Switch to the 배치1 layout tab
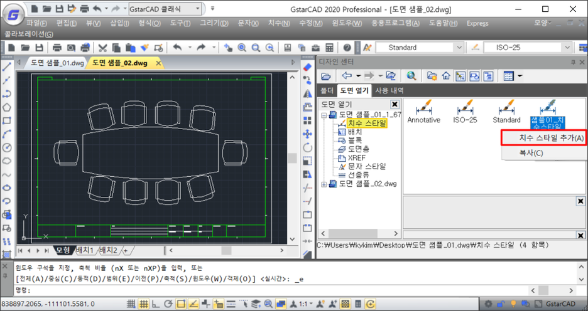This screenshot has height=311, width=588. pyautogui.click(x=85, y=250)
